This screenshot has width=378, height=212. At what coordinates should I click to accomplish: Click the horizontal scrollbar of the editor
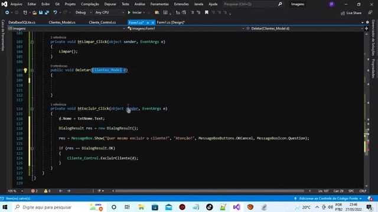coord(210,191)
